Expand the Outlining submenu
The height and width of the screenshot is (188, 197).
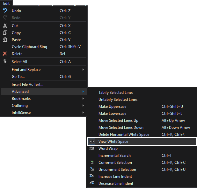click(x=20, y=106)
